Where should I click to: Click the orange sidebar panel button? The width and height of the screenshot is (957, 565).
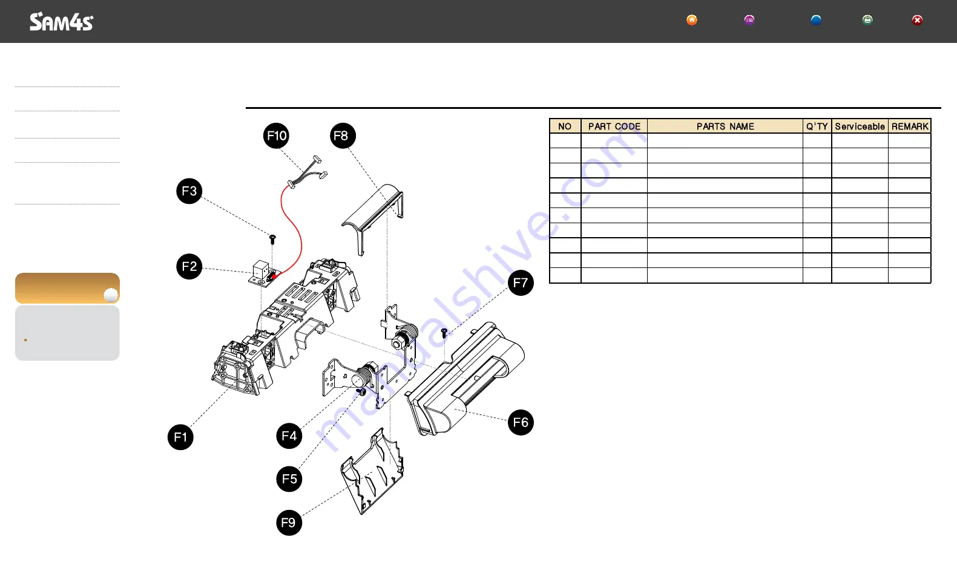click(x=67, y=288)
